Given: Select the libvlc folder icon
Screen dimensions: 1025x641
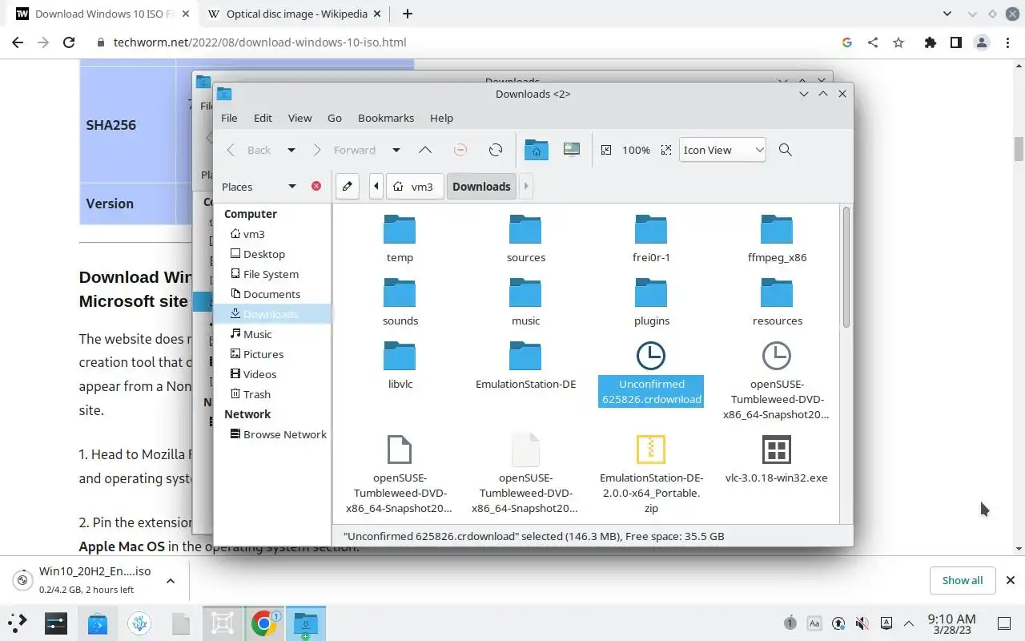Looking at the screenshot, I should (400, 357).
